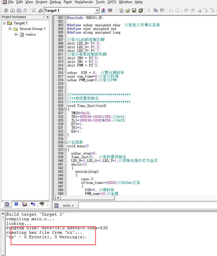Viewport: 217px width, 256px height.
Task: Toggle bookmark on current line icon
Action: coord(199,11)
